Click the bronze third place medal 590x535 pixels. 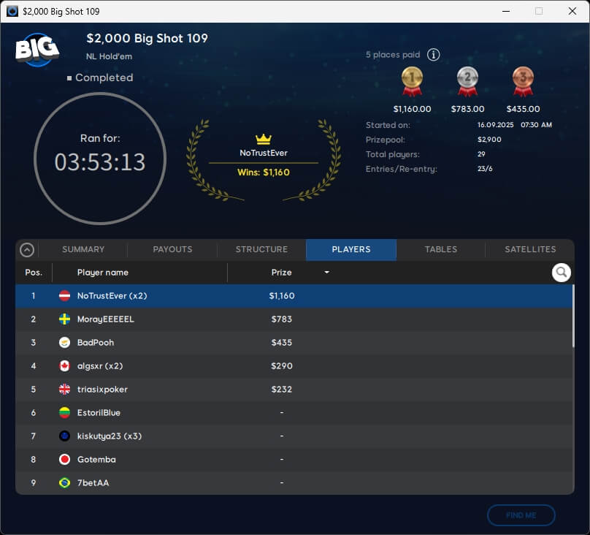coord(523,81)
